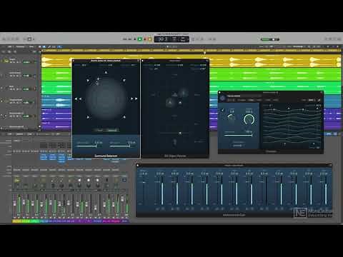Click the LCD position display in control bar
Viewport: 343px width, 257px height.
tap(171, 39)
